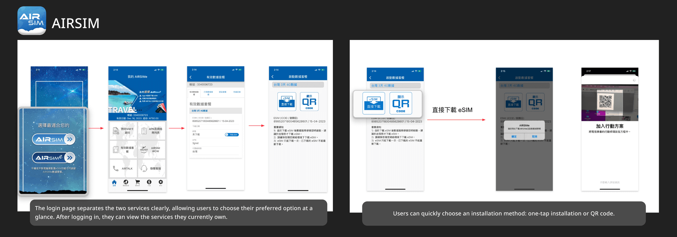The width and height of the screenshot is (677, 237).
Task: Click the 直接下載 eSIM label above the arrow
Action: [452, 110]
